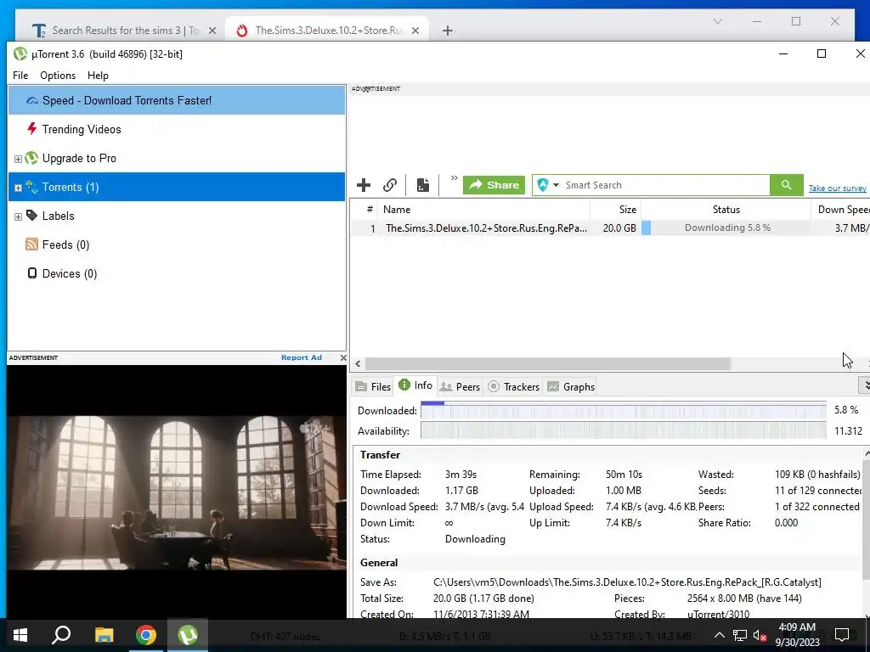Screen dimensions: 870x652
Task: Click the scroll left arrow of torrent list
Action: (x=358, y=363)
